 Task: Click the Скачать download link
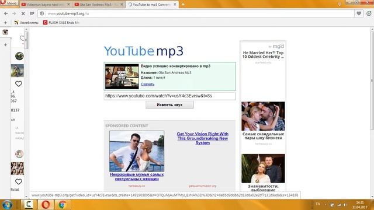point(147,84)
